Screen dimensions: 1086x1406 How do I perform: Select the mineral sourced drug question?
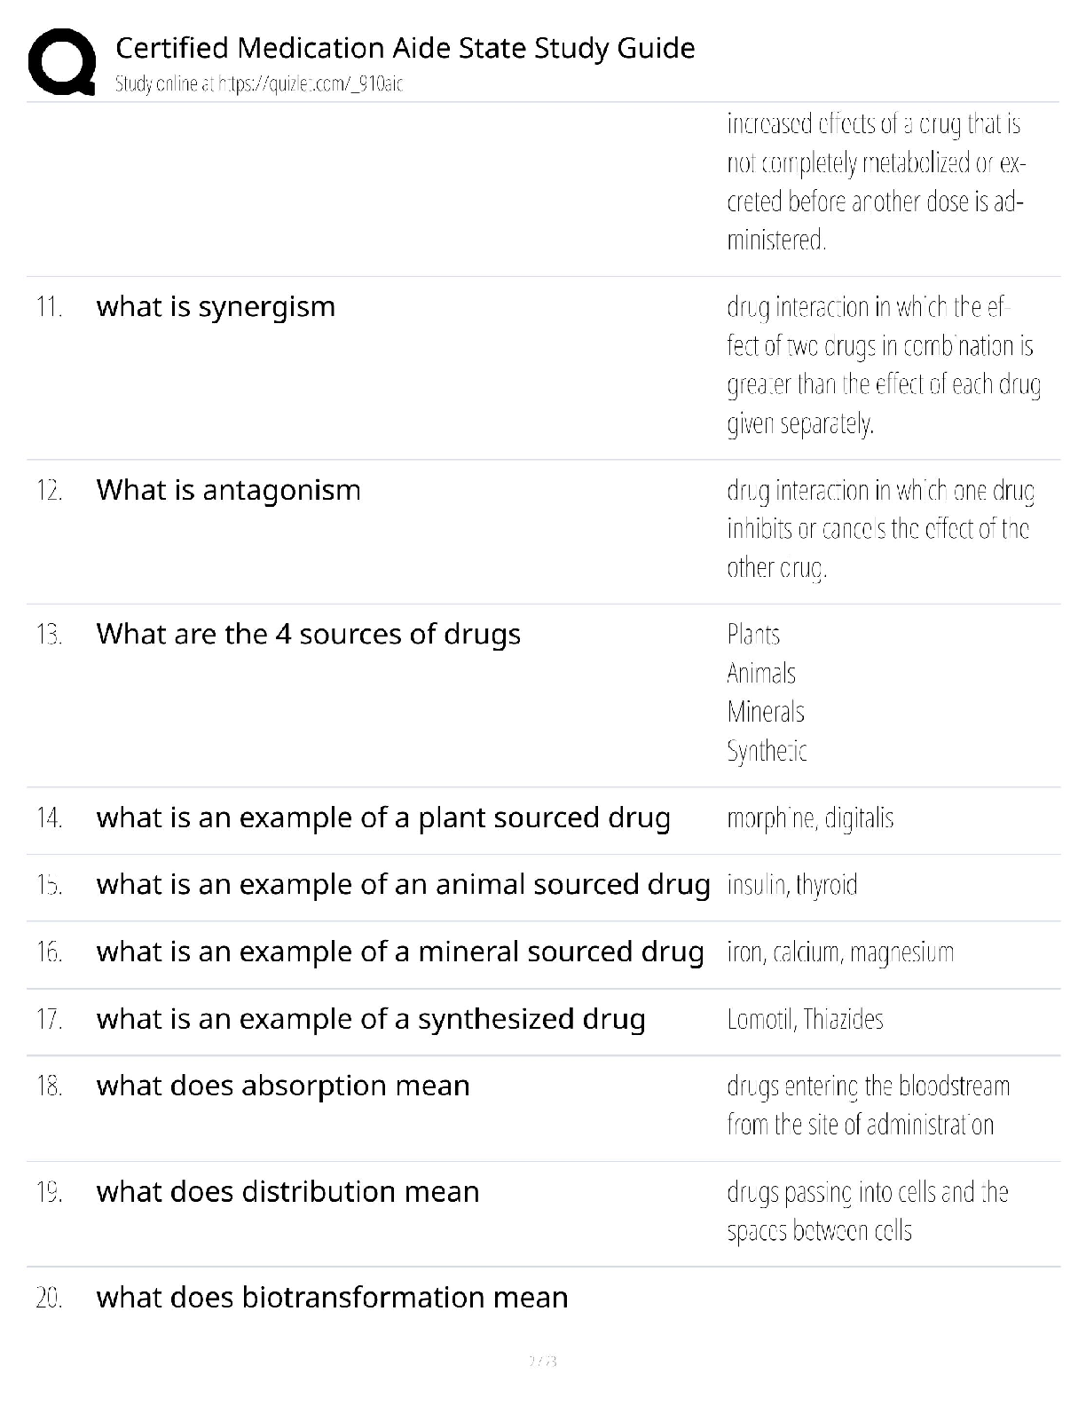tap(399, 952)
